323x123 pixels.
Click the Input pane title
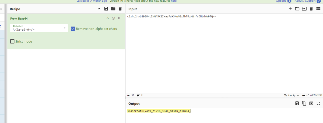click(x=133, y=9)
